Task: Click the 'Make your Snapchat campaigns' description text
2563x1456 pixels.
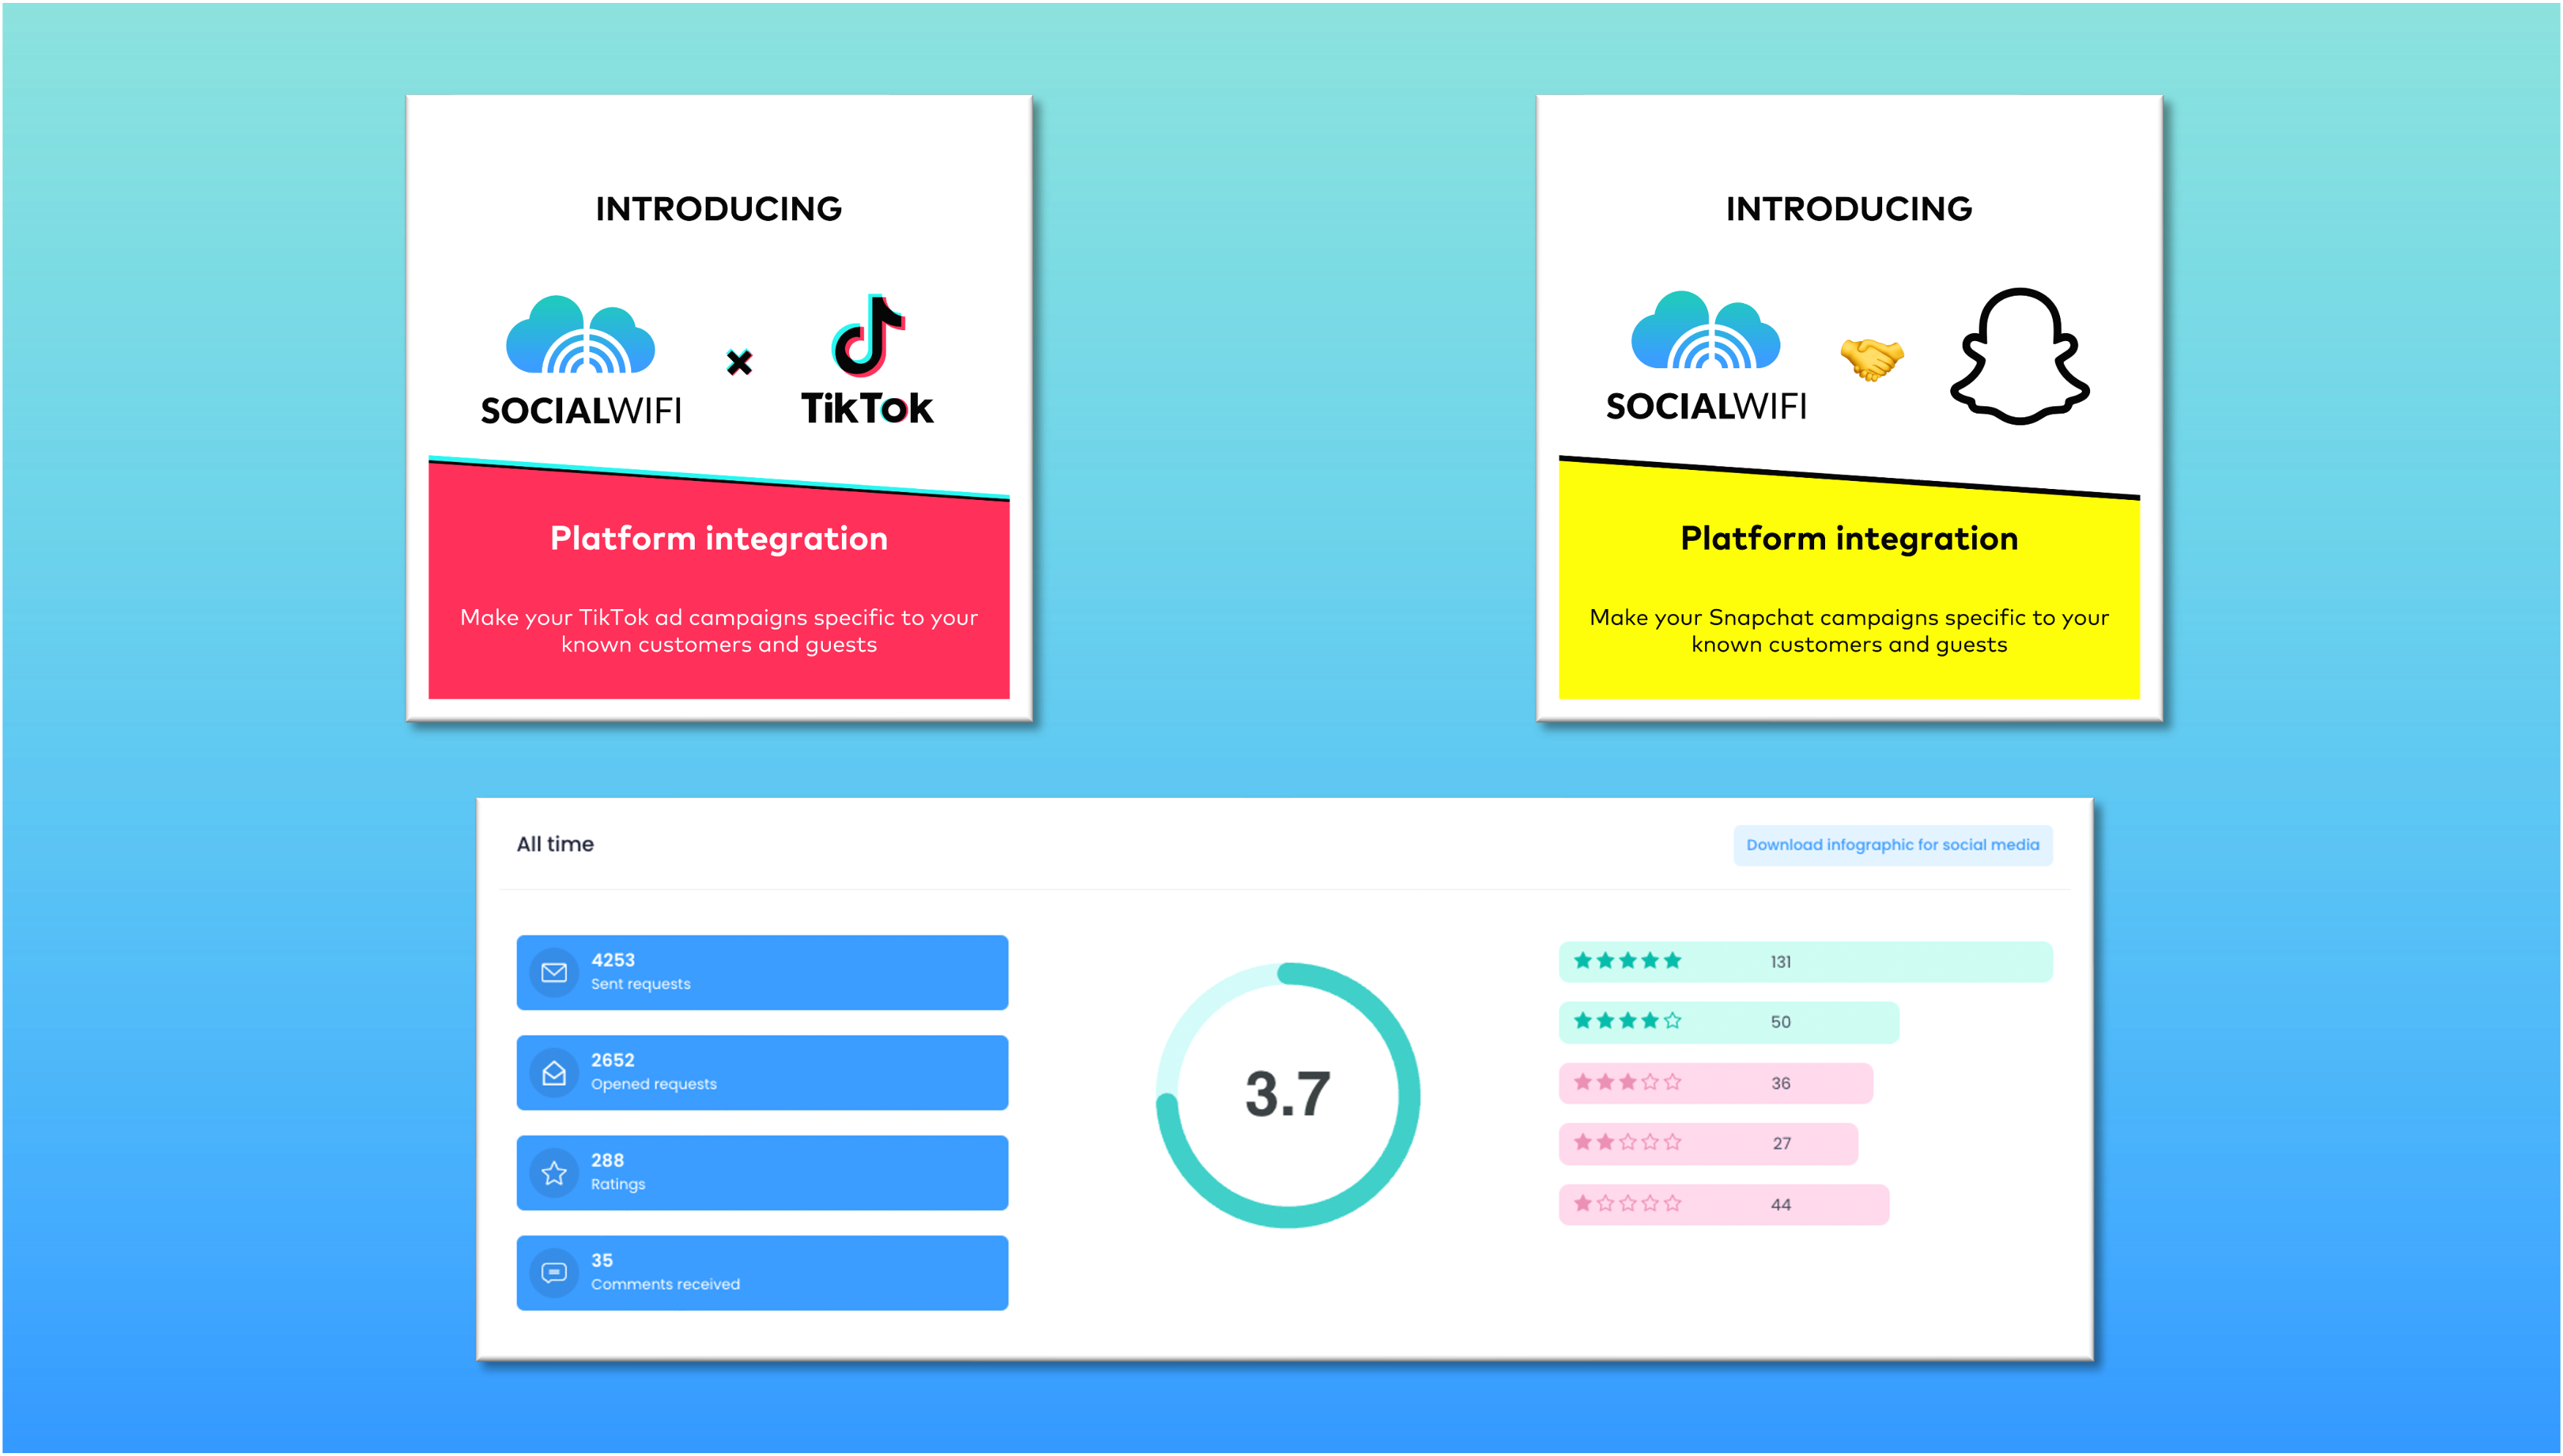Action: 1848,631
